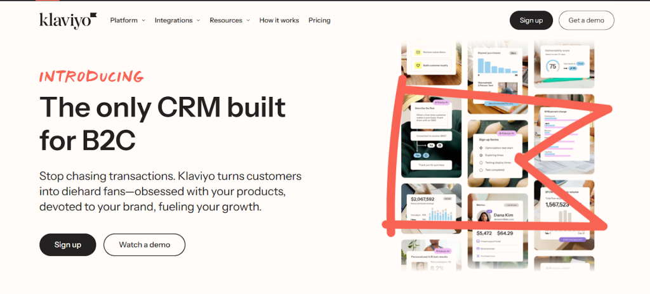Viewport: 650px width, 294px height.
Task: Click the INTRODUCING handwritten label
Action: (x=91, y=77)
